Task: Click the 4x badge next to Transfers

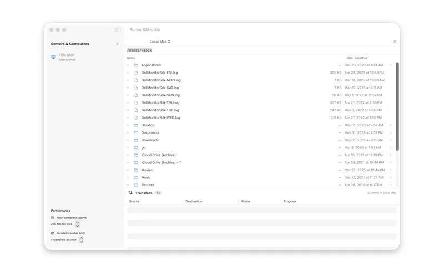Action: coord(158,193)
